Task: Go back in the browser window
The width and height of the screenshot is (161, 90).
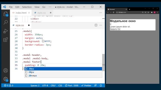Action: (108, 12)
